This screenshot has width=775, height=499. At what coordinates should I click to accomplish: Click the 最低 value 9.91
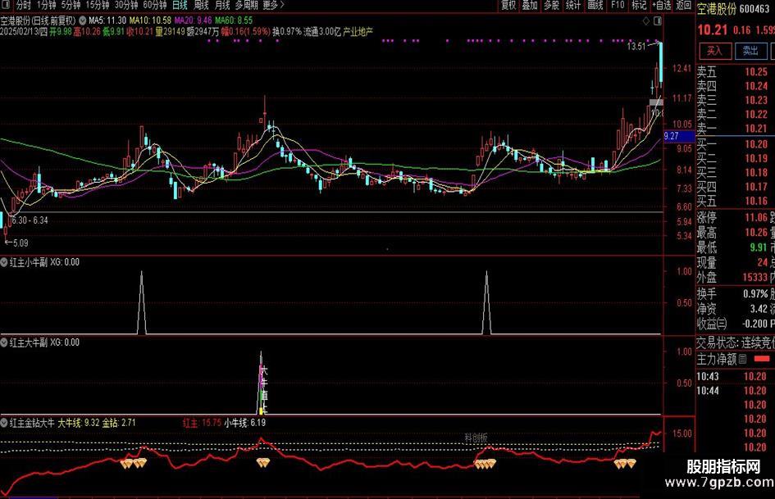(759, 247)
